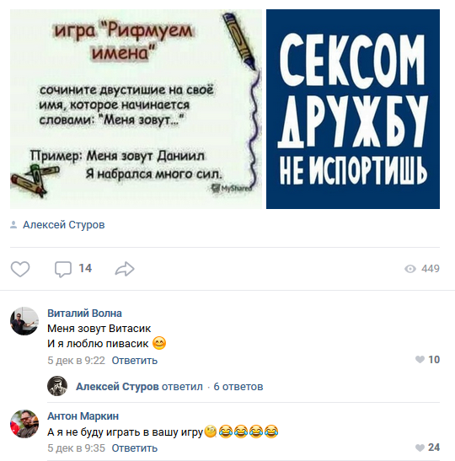The width and height of the screenshot is (455, 461).
Task: Open Алексей Стуров post author link
Action: click(64, 225)
